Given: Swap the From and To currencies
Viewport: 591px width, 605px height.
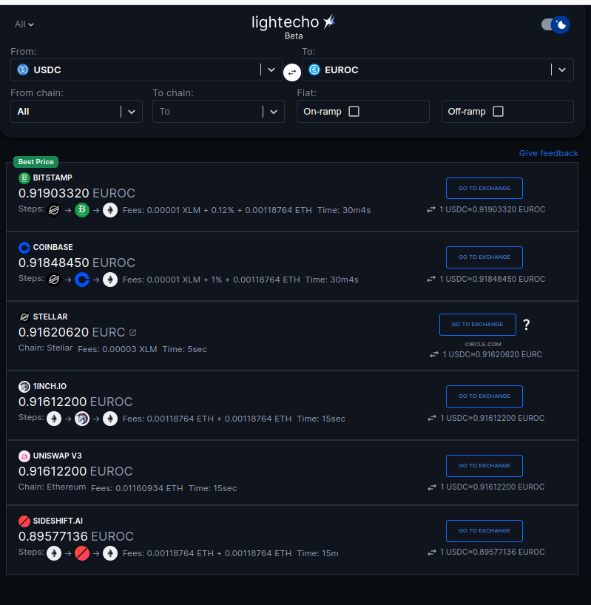Looking at the screenshot, I should 292,72.
